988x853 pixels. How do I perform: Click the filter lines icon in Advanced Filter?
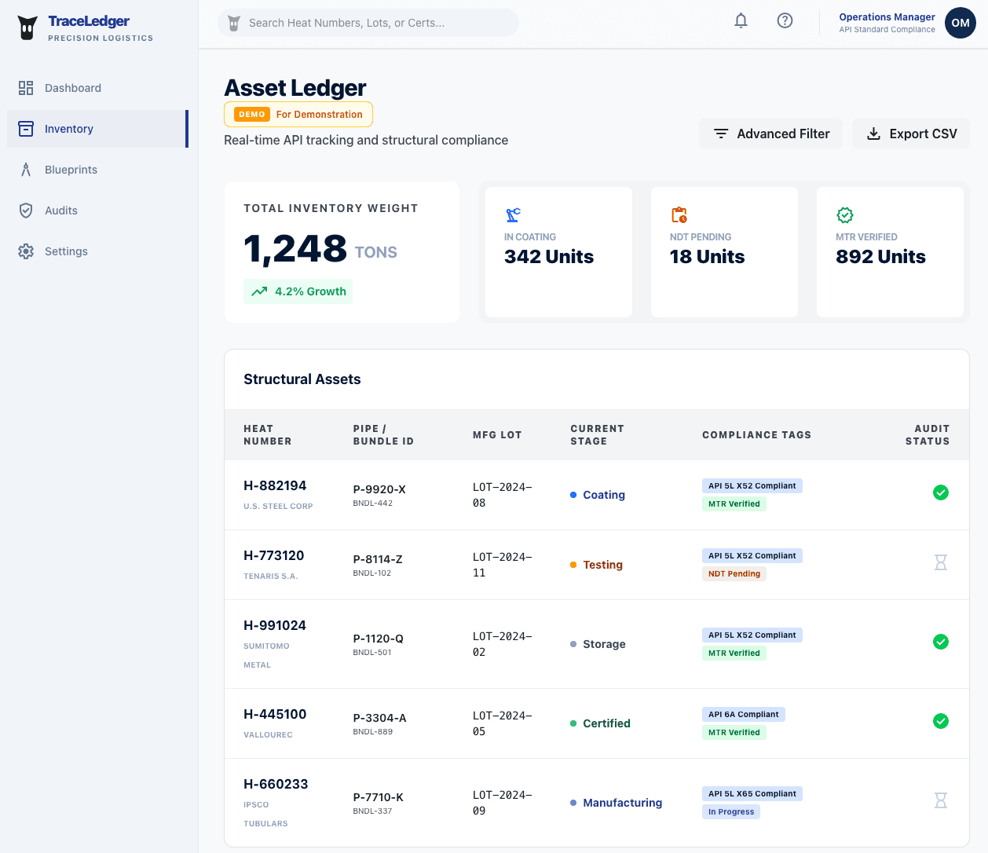(x=720, y=134)
